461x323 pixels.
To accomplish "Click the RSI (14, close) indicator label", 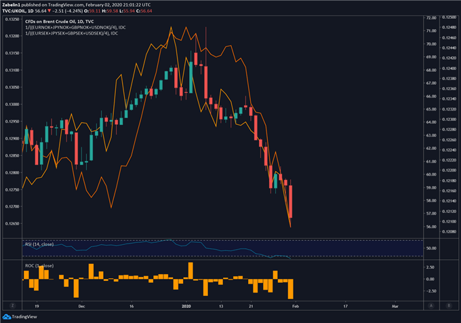I will 39,244.
